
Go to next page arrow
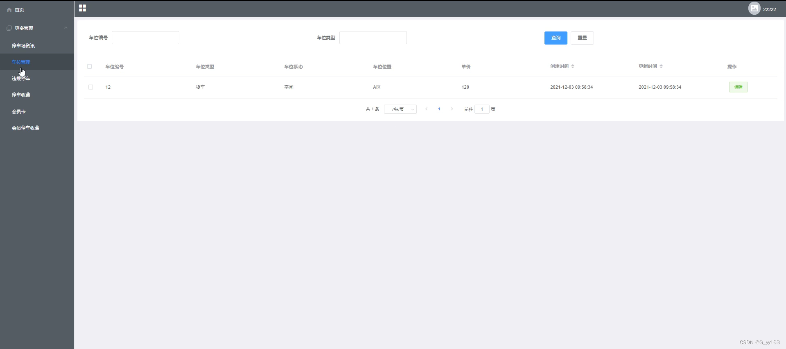click(x=452, y=109)
